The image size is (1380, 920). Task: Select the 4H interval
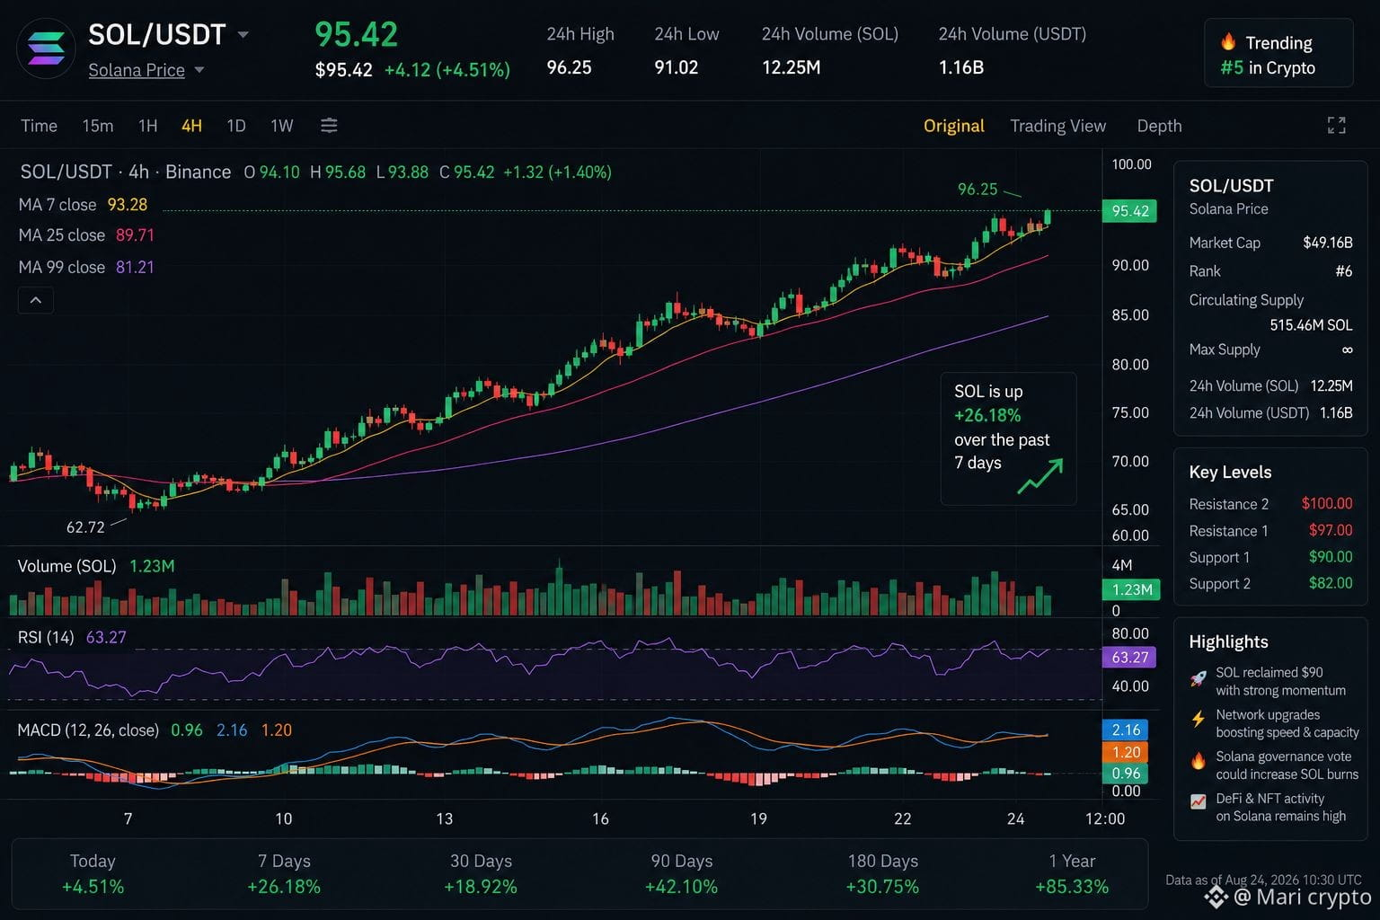191,126
